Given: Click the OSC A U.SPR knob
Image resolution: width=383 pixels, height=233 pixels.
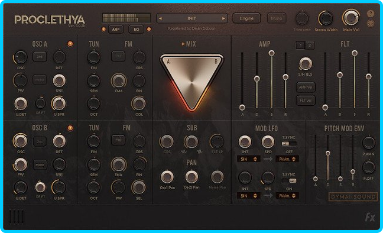Looking at the screenshot, I should 59,103.
